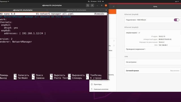Maximize the terminal window
Screen dimensions: 181x102
[102, 5]
